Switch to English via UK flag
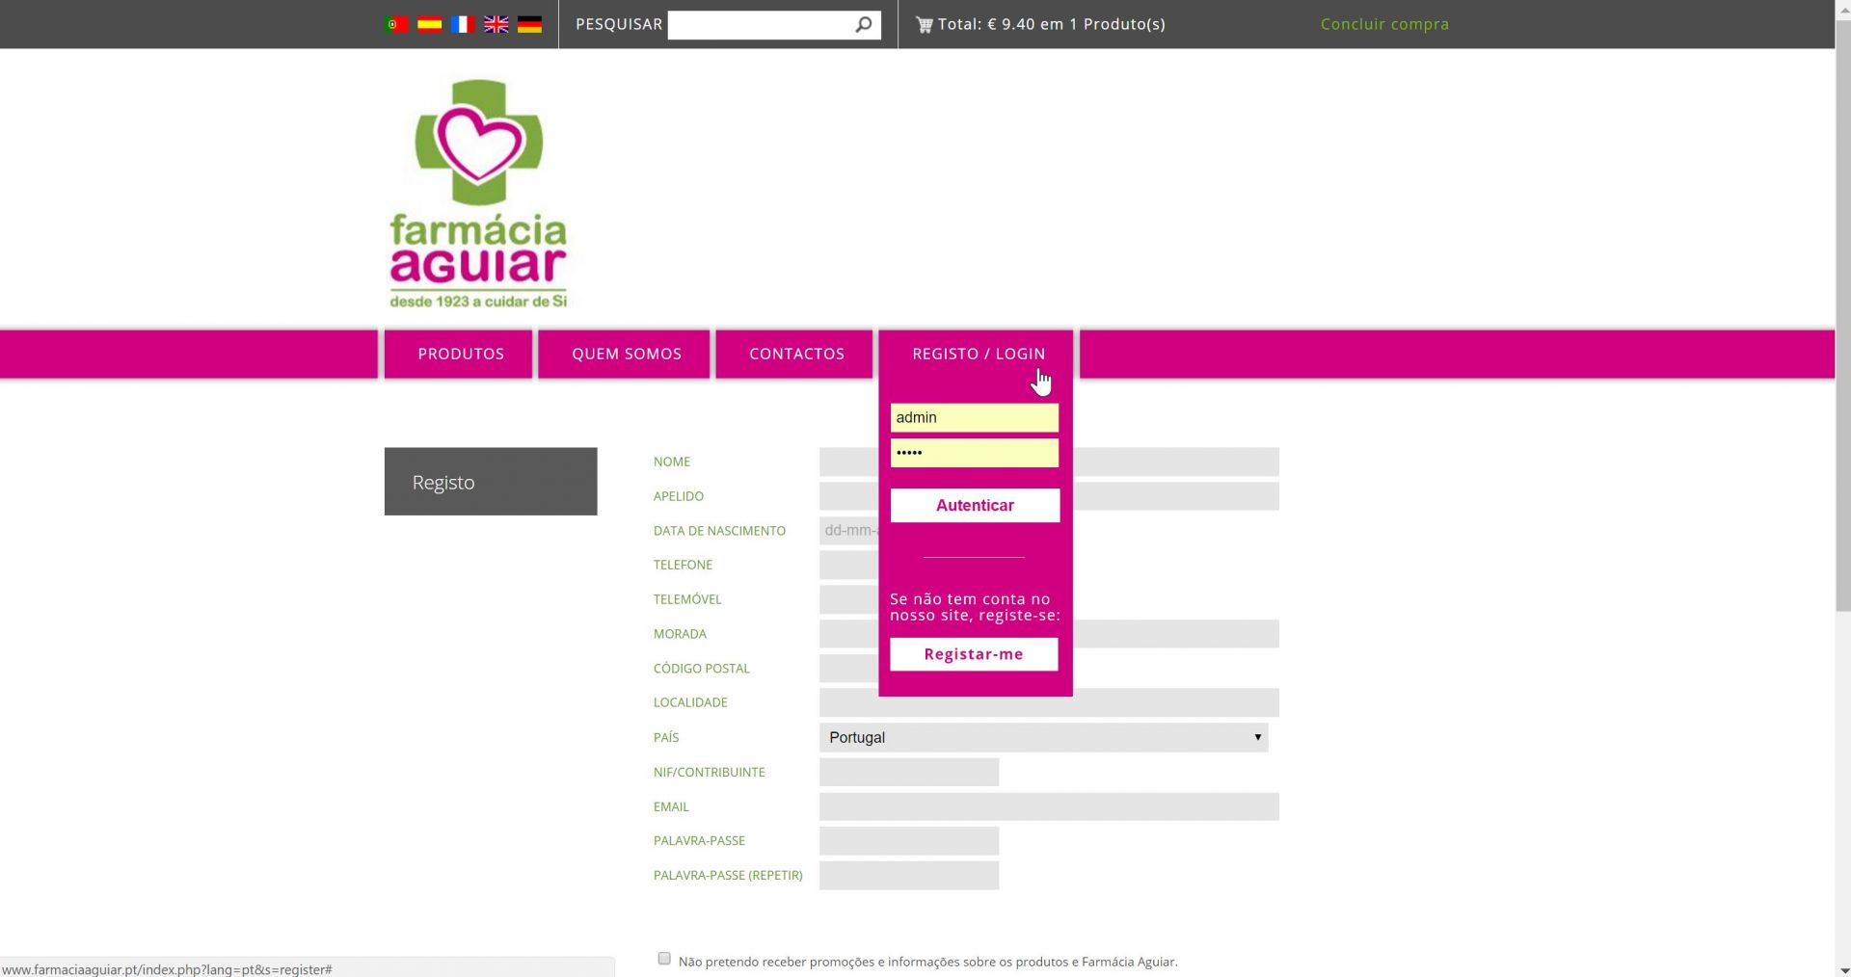 coord(496,24)
